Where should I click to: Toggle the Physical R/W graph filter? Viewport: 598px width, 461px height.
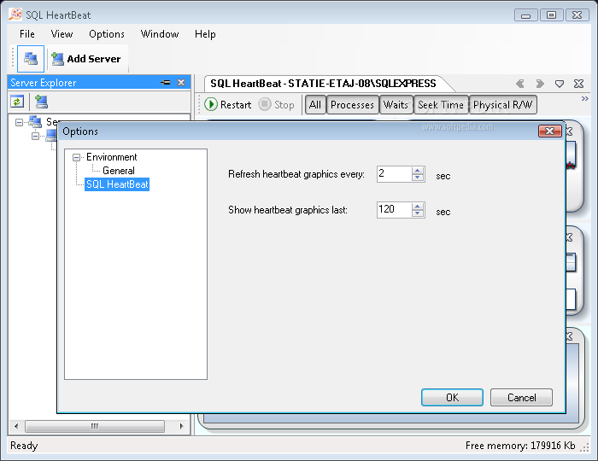tap(502, 105)
